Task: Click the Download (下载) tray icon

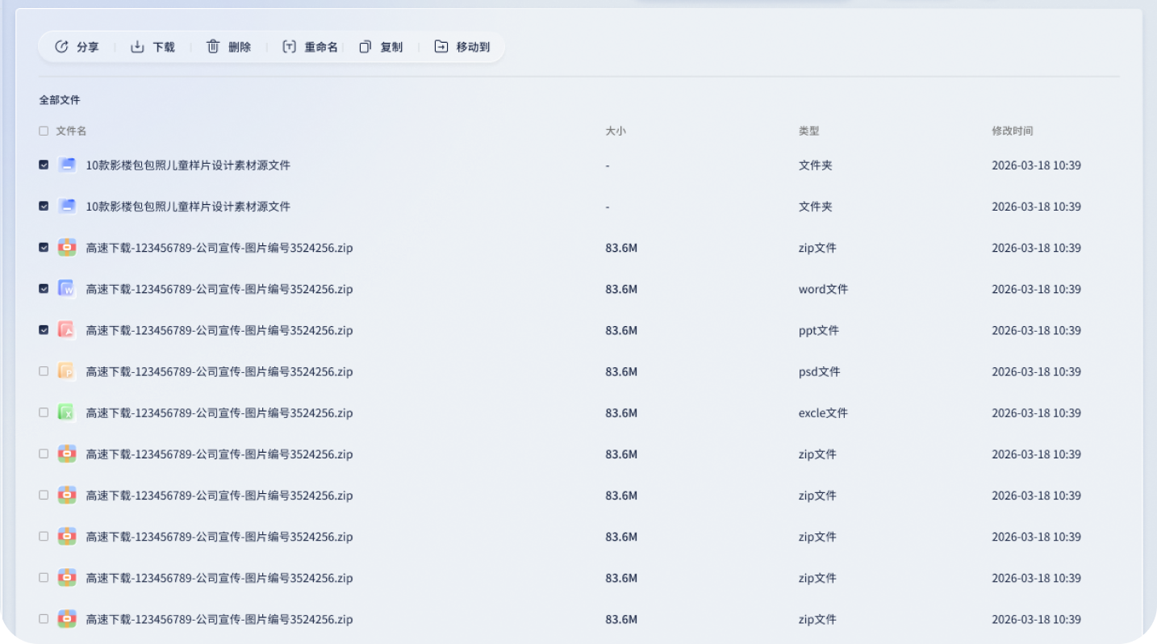Action: tap(137, 47)
